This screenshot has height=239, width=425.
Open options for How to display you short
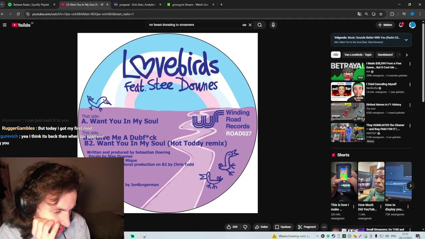408,207
